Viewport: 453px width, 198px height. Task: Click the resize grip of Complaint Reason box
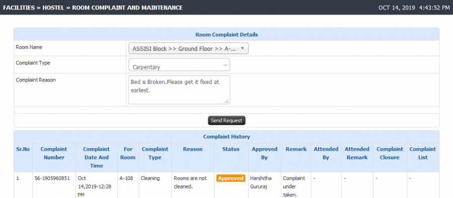[x=226, y=101]
